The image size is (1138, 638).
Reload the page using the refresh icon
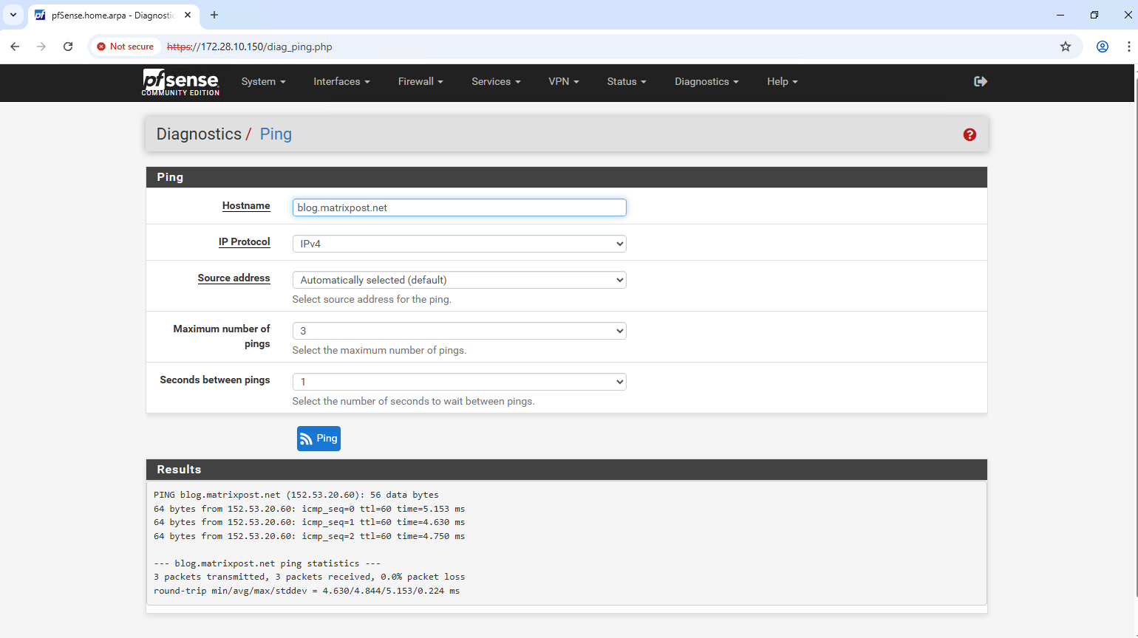68,47
